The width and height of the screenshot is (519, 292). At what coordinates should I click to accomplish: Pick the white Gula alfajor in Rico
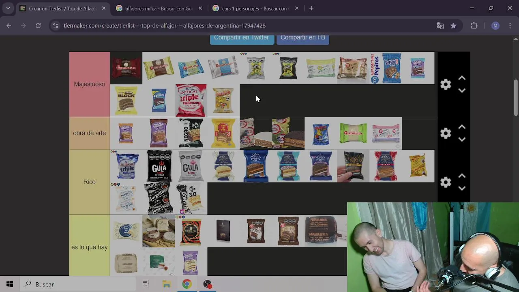click(x=191, y=166)
